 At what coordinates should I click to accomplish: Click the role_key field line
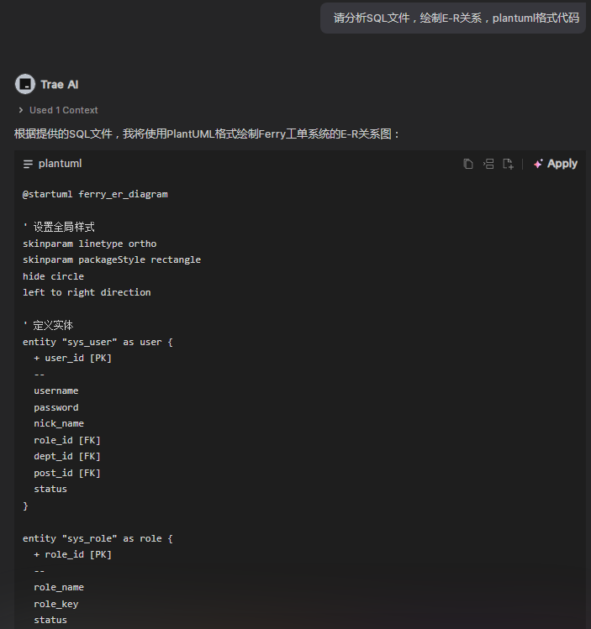[56, 604]
